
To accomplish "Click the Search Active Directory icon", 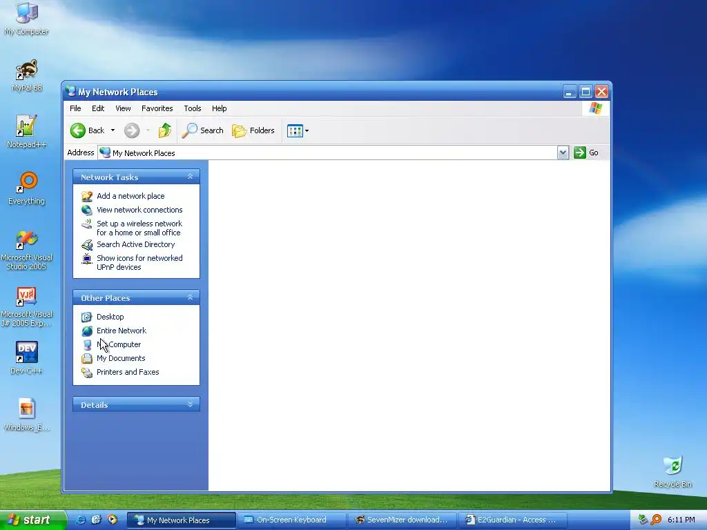I will (86, 245).
